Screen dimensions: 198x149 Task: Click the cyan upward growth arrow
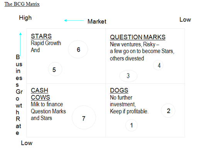(20, 44)
